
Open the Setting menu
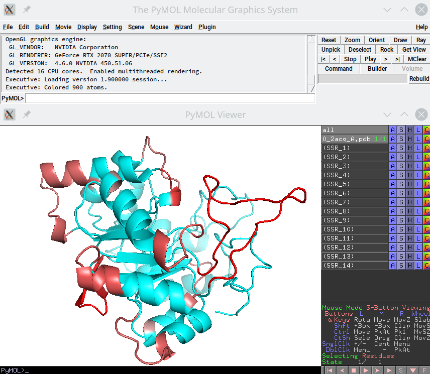tap(112, 27)
